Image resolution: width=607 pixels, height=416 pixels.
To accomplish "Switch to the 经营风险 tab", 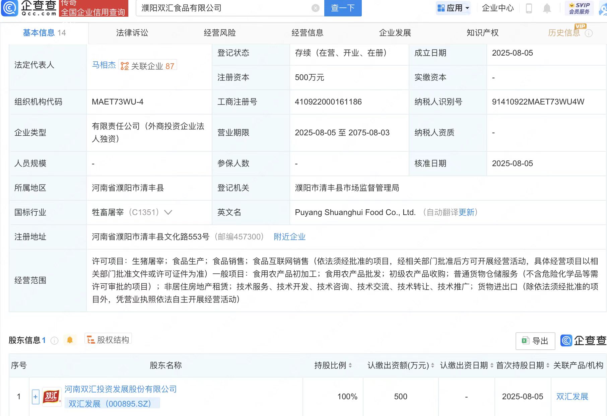I will [220, 33].
